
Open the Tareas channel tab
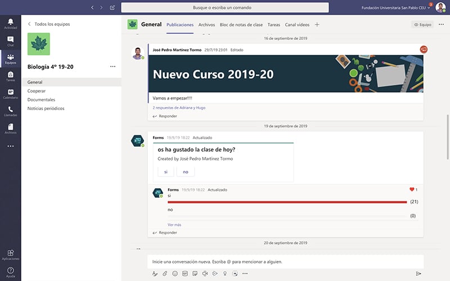coord(274,25)
